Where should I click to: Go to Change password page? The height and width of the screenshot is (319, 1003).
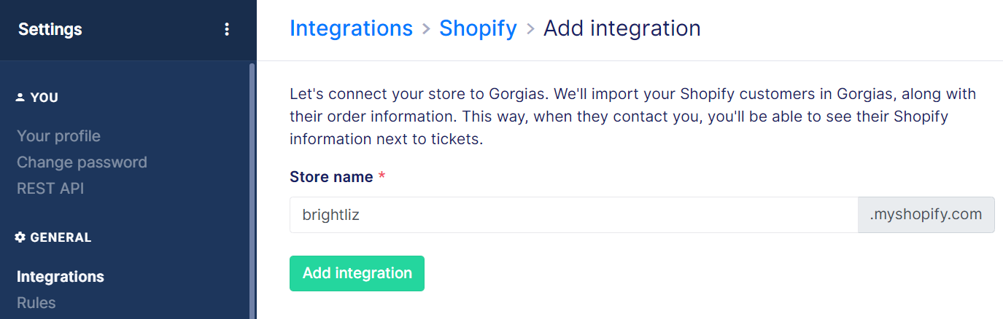point(82,162)
